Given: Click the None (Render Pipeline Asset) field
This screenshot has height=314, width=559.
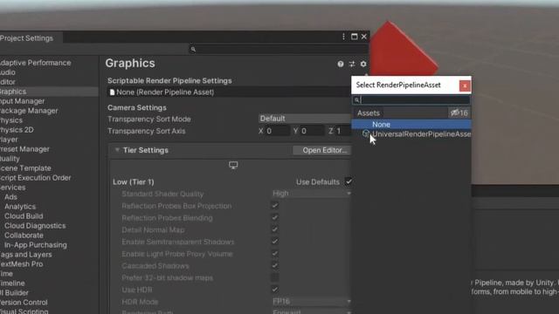Looking at the screenshot, I should coord(228,92).
